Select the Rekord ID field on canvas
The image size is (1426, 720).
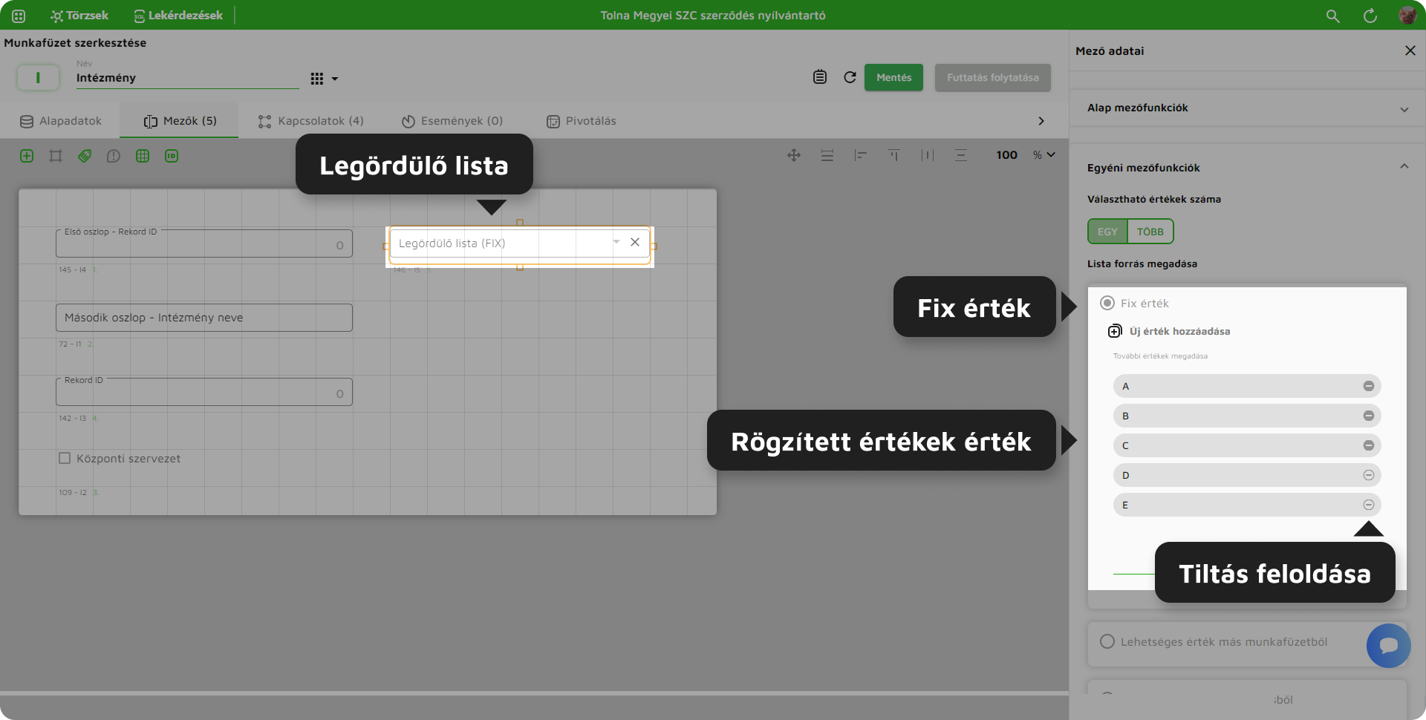[204, 392]
